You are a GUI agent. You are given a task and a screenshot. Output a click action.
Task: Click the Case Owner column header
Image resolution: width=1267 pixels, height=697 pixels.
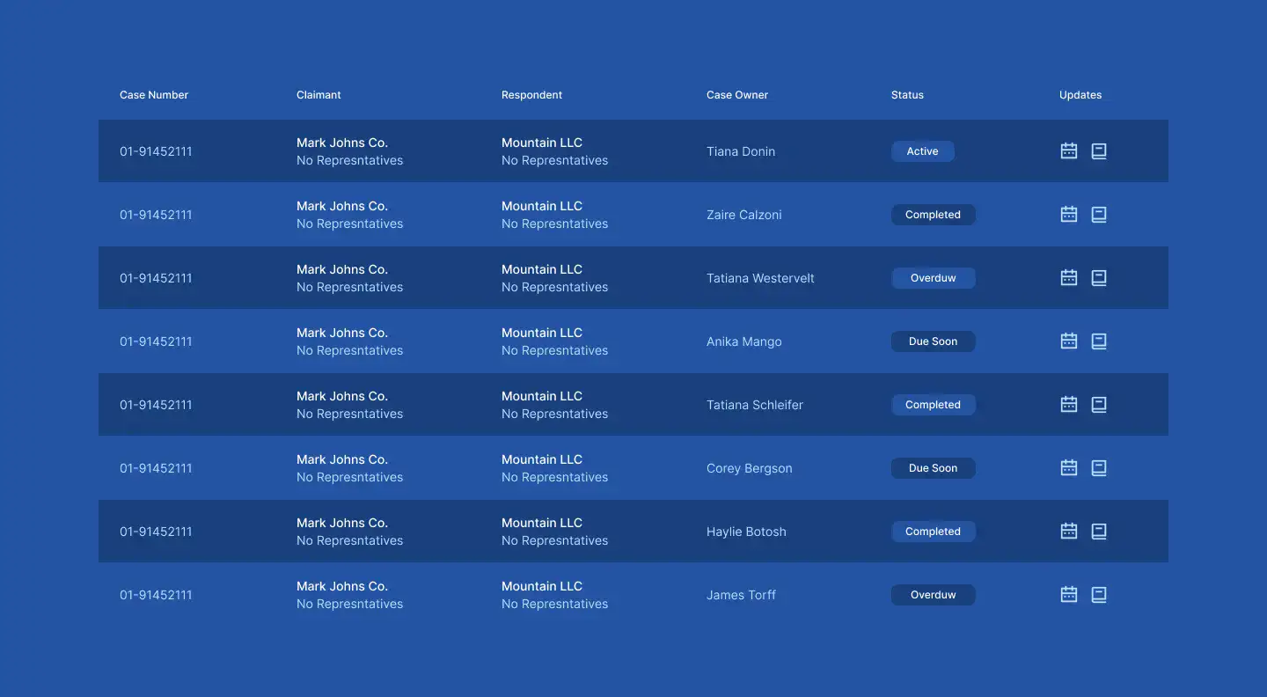point(737,95)
